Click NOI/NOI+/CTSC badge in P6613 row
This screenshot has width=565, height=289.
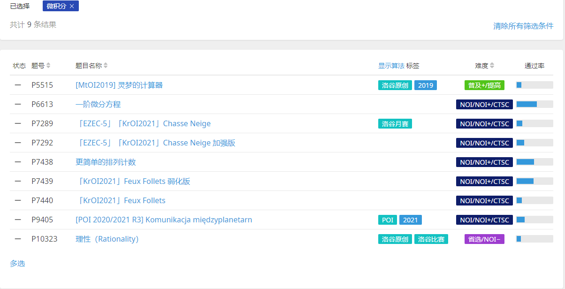(484, 105)
